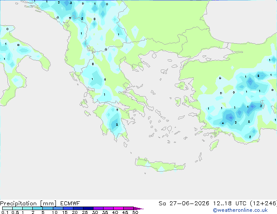This screenshot has width=277, height=214.
Task: Click the above-50 arrow tip of legend
Action: click(138, 208)
